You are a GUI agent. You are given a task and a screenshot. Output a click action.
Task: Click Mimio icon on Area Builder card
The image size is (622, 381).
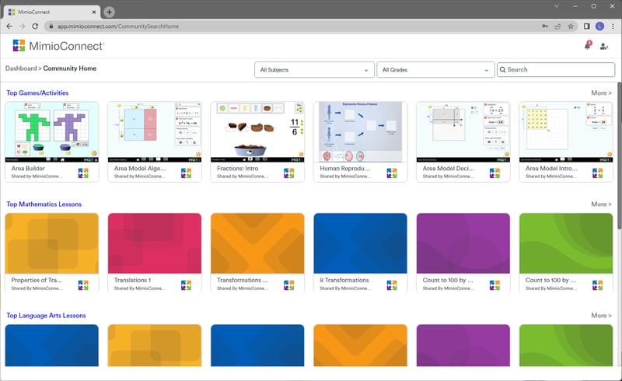tap(83, 173)
